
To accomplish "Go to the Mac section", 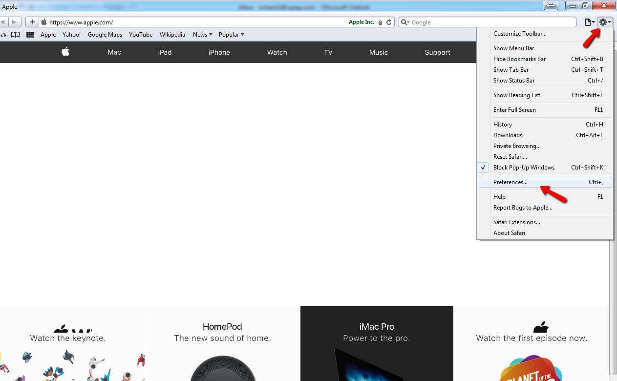I will (x=114, y=52).
